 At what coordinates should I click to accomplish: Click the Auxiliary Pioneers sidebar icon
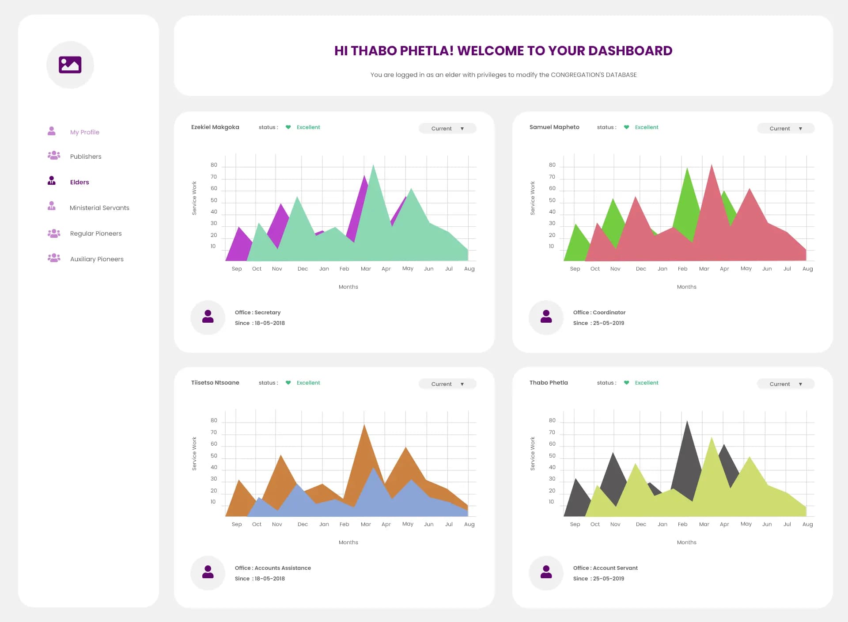coord(54,258)
